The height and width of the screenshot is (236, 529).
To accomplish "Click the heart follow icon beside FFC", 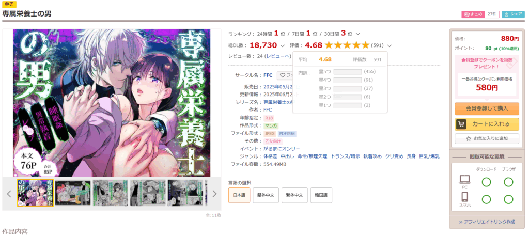I will click(x=283, y=75).
